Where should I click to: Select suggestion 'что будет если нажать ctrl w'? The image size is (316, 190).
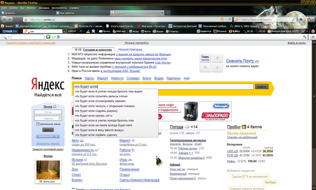tap(94, 115)
